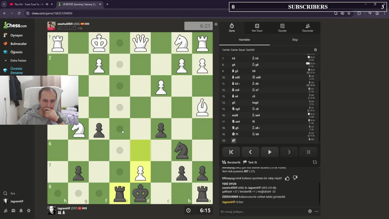Open messages envelope icon in sidebar
This screenshot has width=389, height=219.
tap(13, 210)
